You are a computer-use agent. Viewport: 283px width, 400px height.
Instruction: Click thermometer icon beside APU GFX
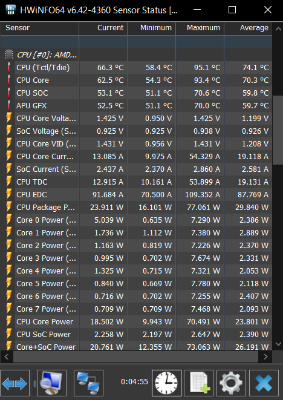(9, 106)
